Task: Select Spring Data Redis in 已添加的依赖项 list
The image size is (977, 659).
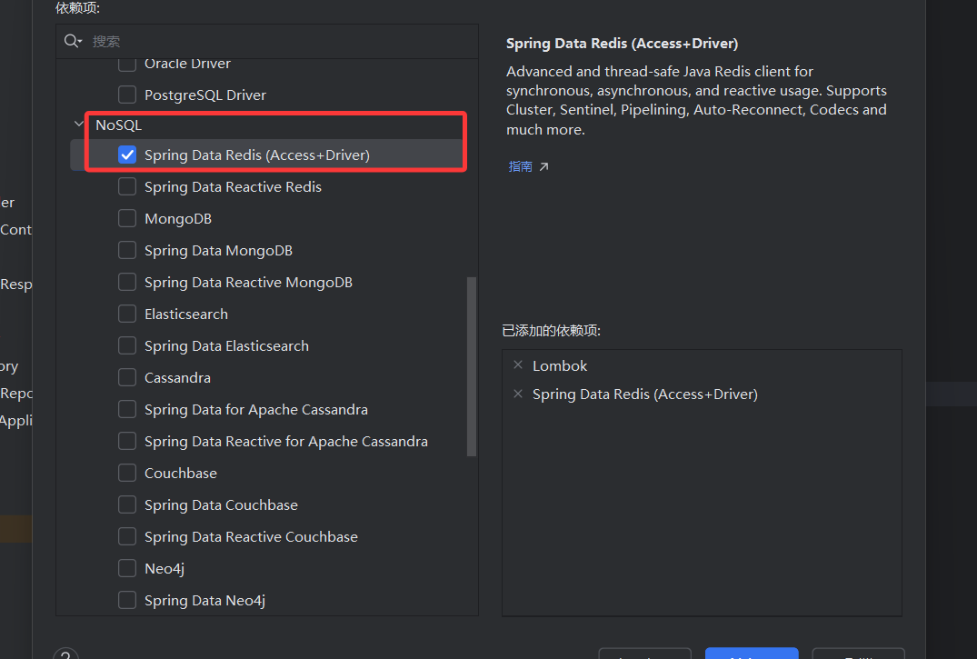Action: click(x=645, y=394)
